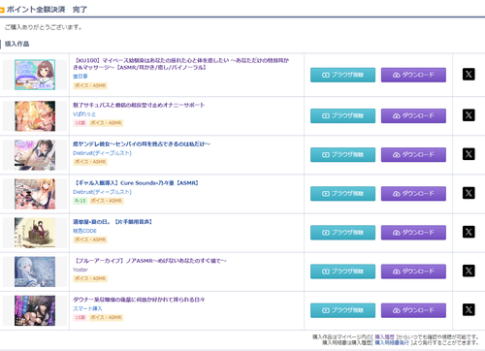Screen dimensions: 485x351
Task: Click ブルーアーカイブ ノアASMR thumbnail
Action: point(35,271)
